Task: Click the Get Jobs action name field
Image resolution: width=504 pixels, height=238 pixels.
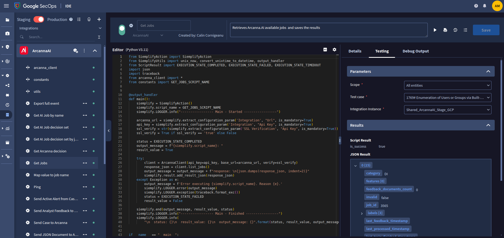Action: pyautogui.click(x=164, y=25)
